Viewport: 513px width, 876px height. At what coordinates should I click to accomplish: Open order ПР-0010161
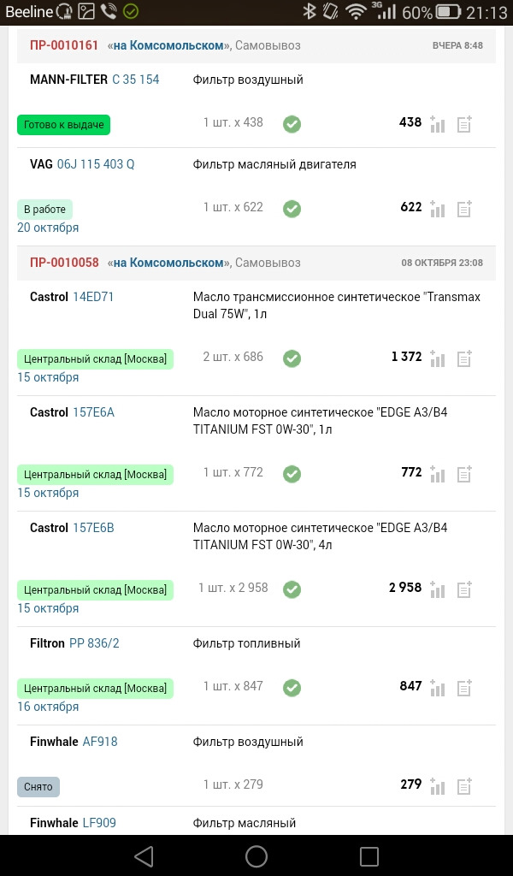click(64, 45)
